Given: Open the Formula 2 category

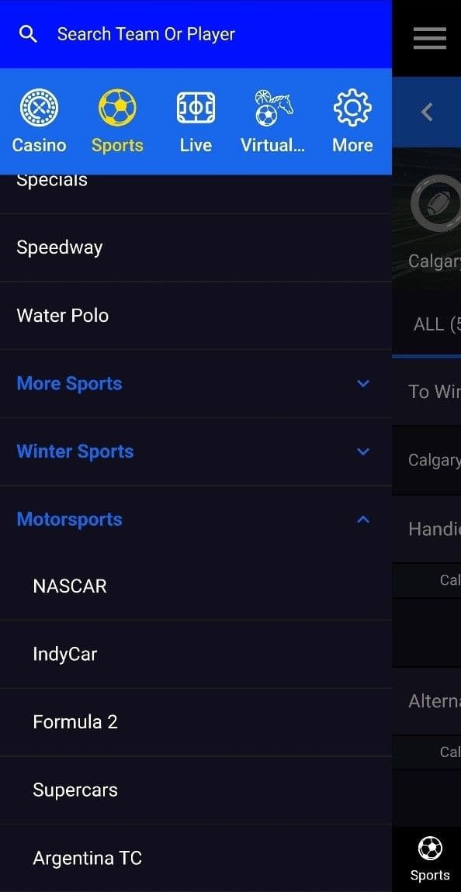Looking at the screenshot, I should point(196,722).
